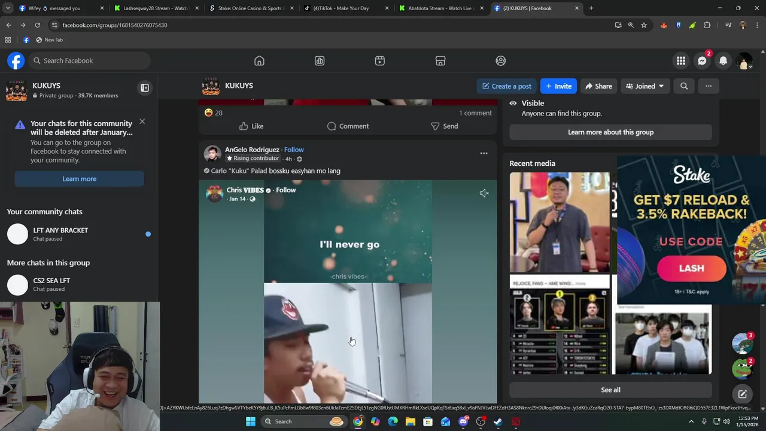Open the green chart extension icon

click(692, 25)
